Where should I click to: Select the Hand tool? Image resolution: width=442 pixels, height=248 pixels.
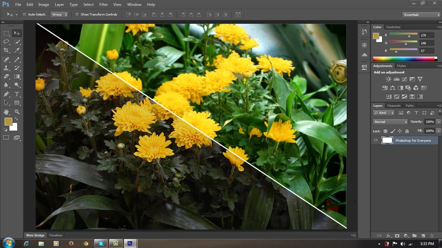(6, 112)
